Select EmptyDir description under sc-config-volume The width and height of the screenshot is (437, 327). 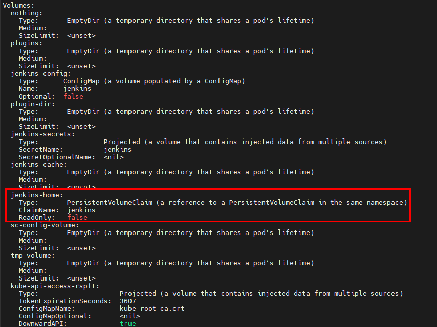point(190,233)
